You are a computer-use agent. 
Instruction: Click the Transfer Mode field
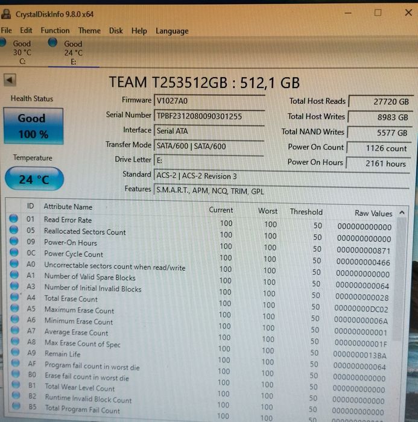click(209, 146)
